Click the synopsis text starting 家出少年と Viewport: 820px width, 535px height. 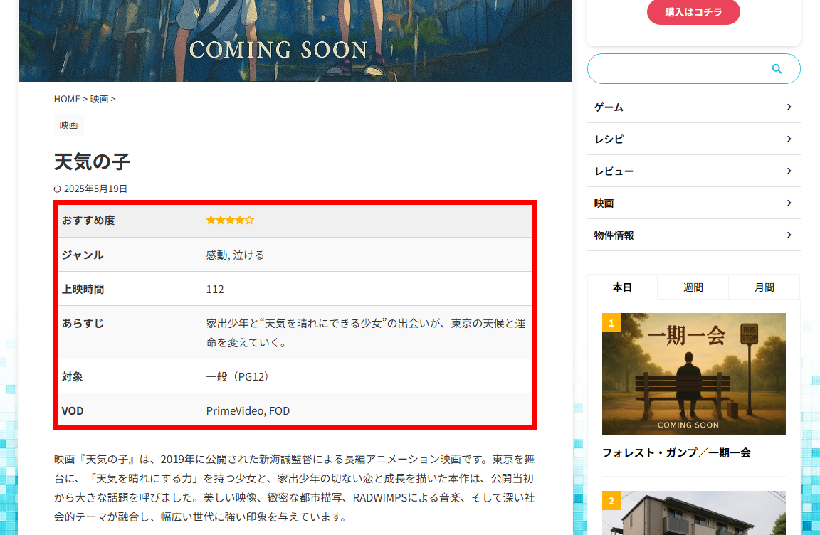click(366, 333)
